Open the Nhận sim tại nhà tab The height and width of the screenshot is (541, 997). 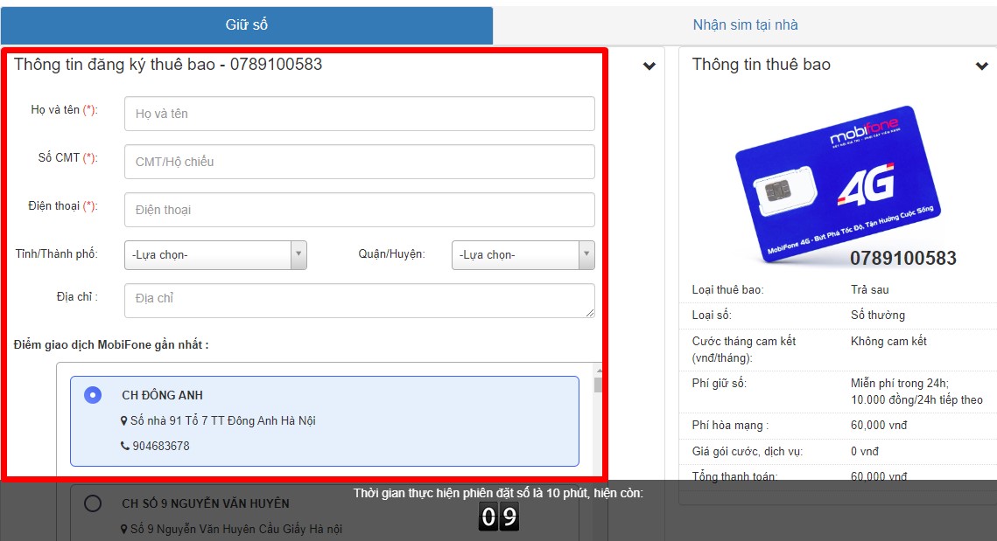tap(745, 25)
